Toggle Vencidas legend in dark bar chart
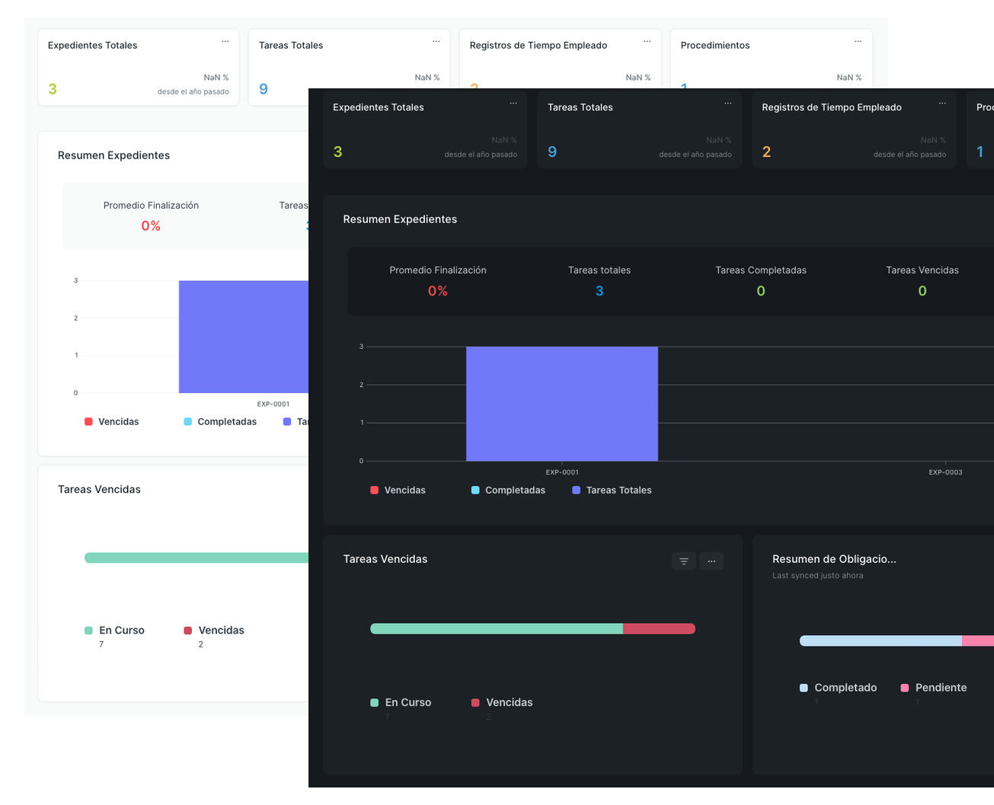This screenshot has width=994, height=805. coord(398,490)
